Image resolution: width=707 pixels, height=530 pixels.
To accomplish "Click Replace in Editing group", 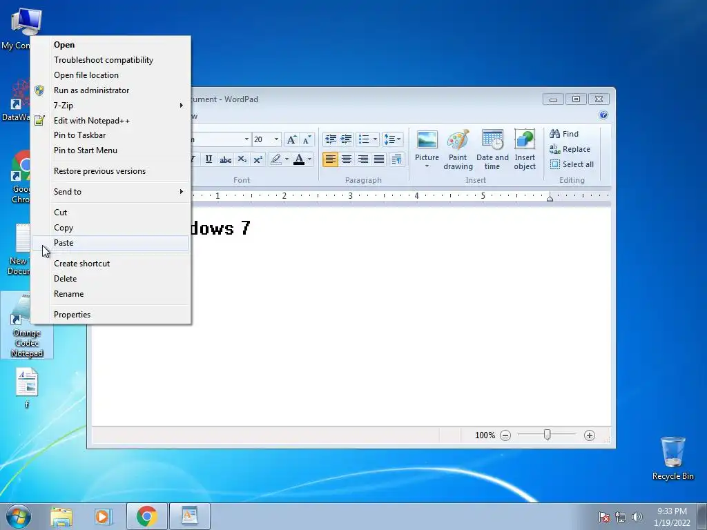I will coord(570,149).
